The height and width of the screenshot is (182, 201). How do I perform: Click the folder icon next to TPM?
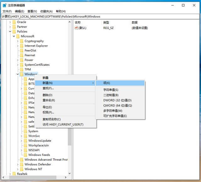tap(21, 69)
